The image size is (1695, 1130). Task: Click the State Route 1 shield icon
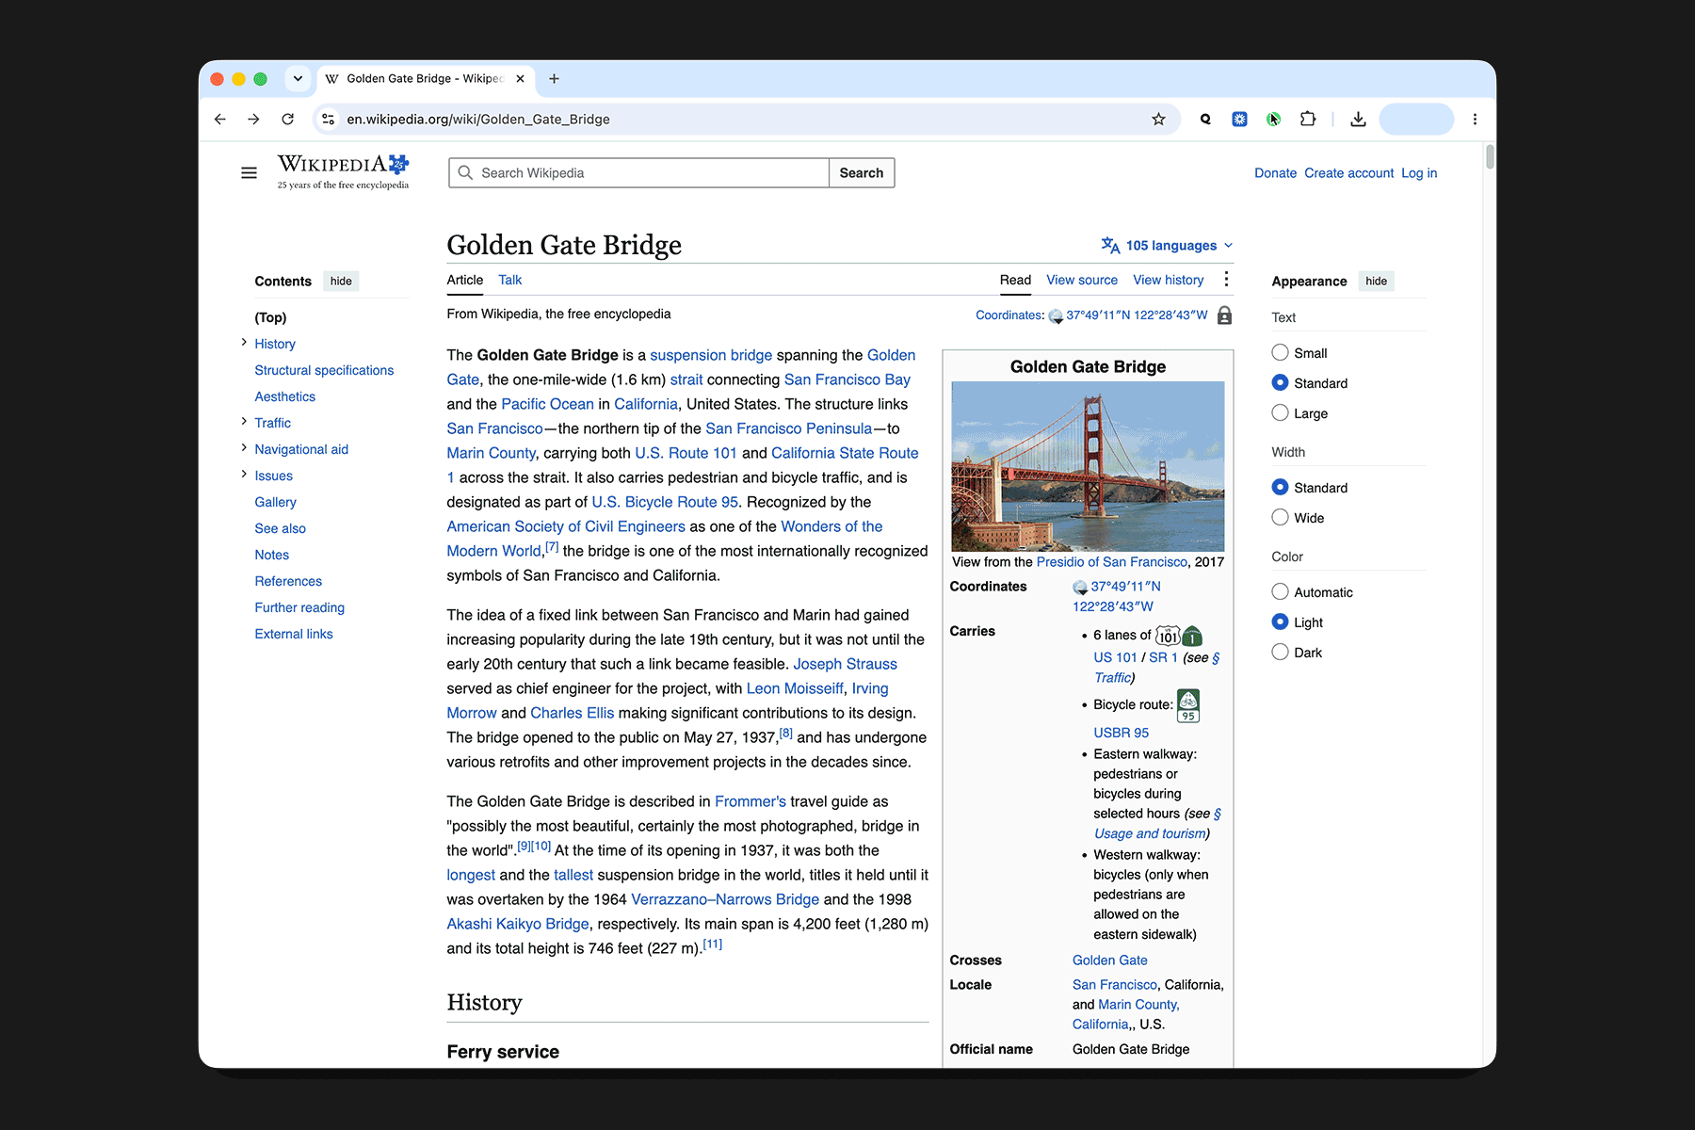[1192, 637]
